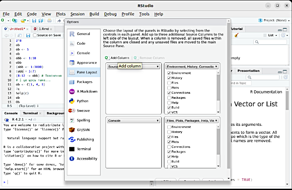Open Sweave options category
This screenshot has height=190, width=292.
[83, 110]
